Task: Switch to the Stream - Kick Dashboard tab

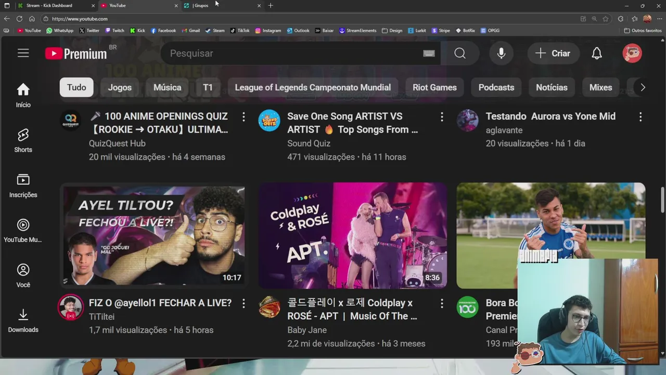Action: [56, 6]
